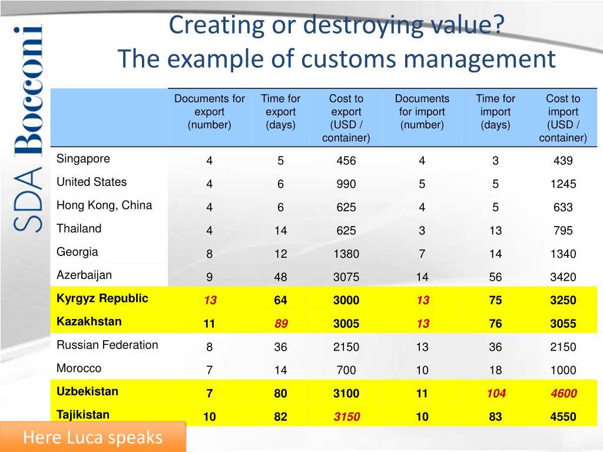603x452 pixels.
Task: Click Azerbaijan's cost to import 3420
Action: tap(563, 277)
